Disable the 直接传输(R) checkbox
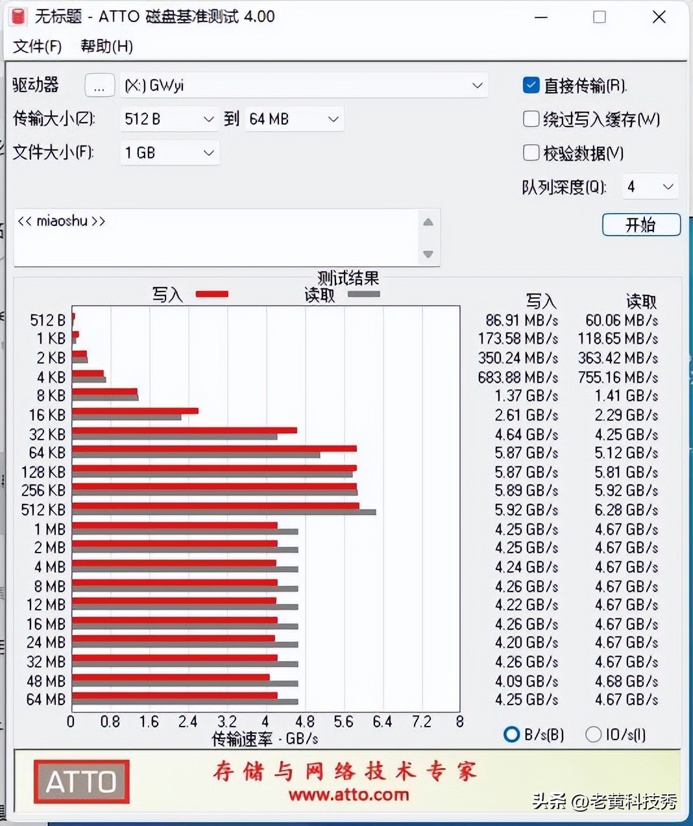Viewport: 693px width, 826px height. coord(531,85)
